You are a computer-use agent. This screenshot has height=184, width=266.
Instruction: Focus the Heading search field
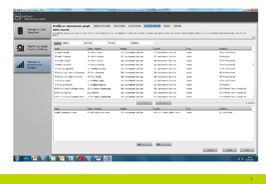point(100,43)
